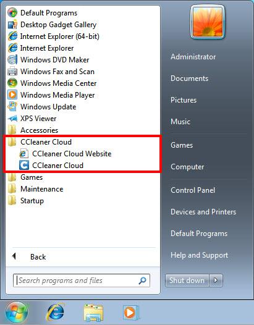Open Windows Media Player from programs list

pos(51,95)
